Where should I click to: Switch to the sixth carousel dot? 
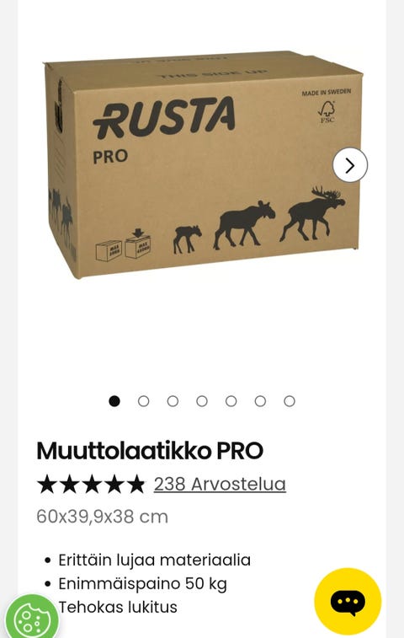pos(260,401)
